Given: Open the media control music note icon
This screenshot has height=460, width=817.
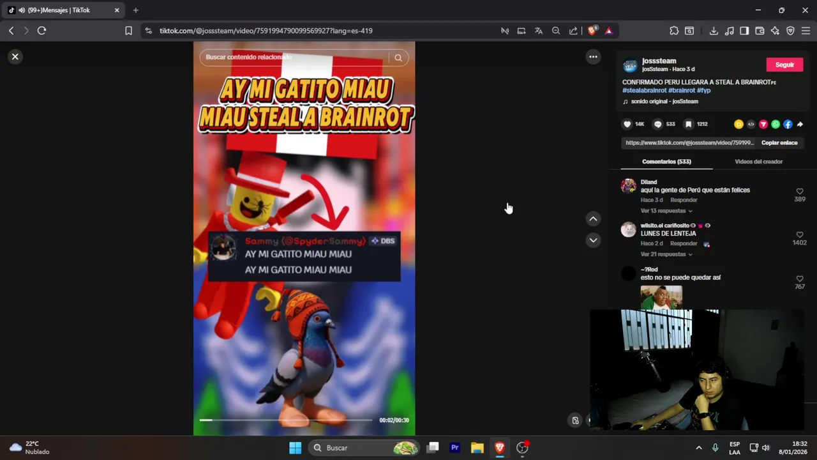Looking at the screenshot, I should [x=730, y=31].
